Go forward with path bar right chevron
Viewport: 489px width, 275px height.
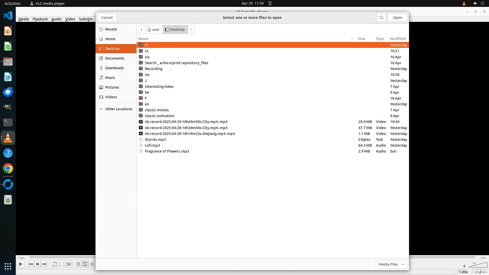[191, 30]
